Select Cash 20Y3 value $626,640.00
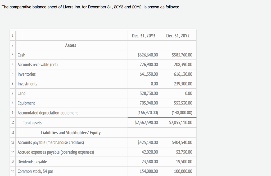271x176 pixels. [148, 55]
